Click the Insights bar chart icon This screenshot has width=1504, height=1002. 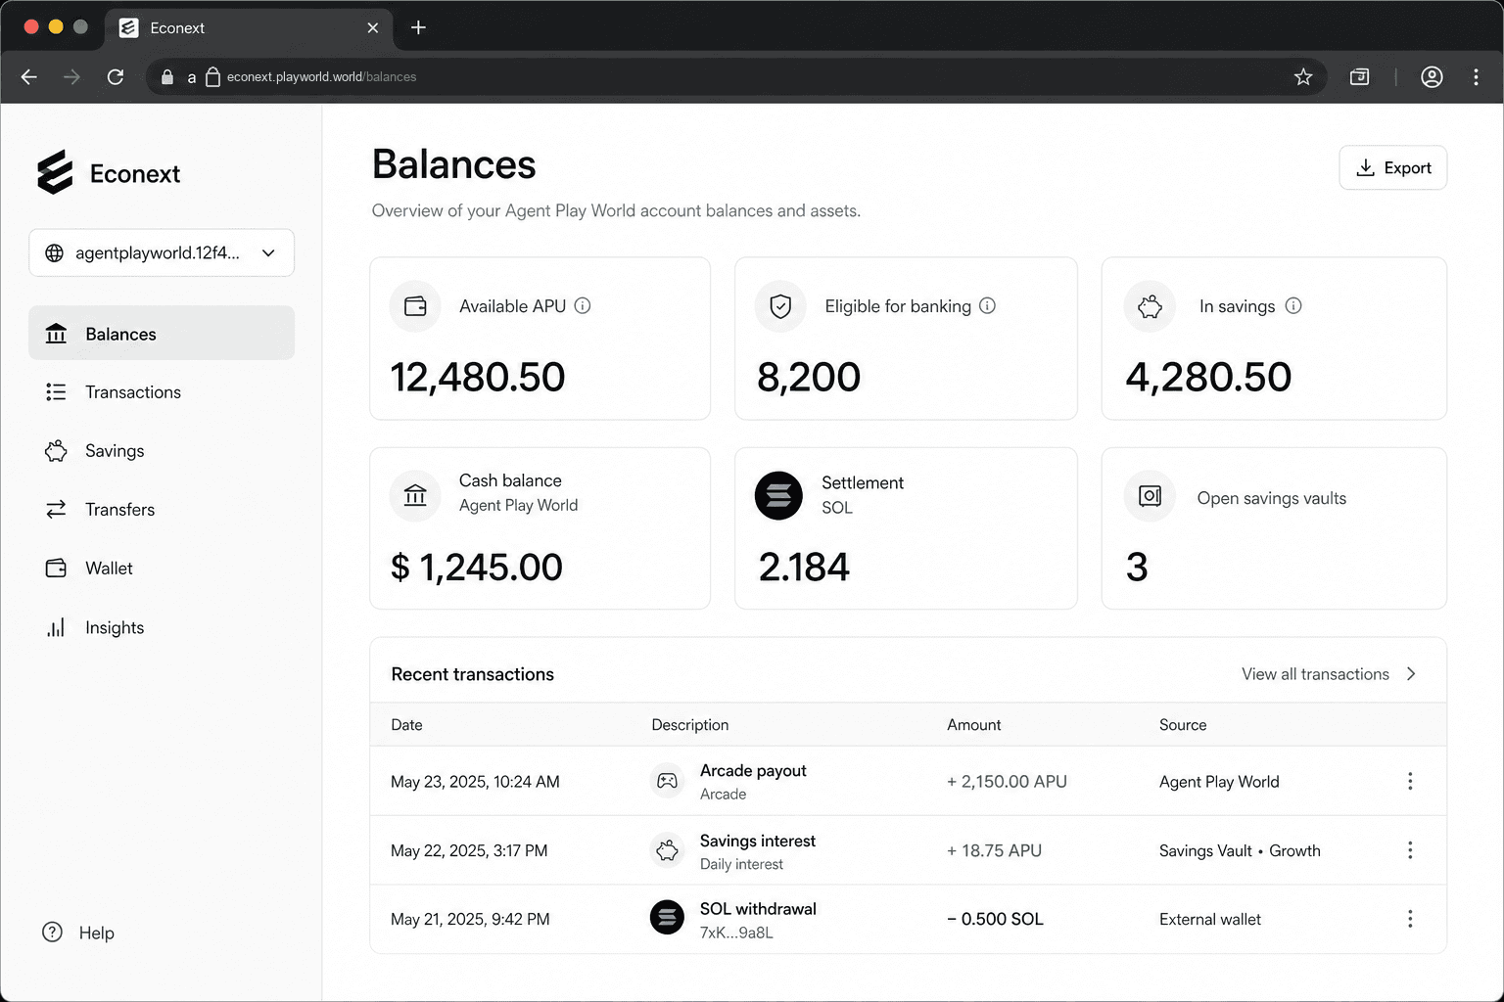(x=56, y=627)
